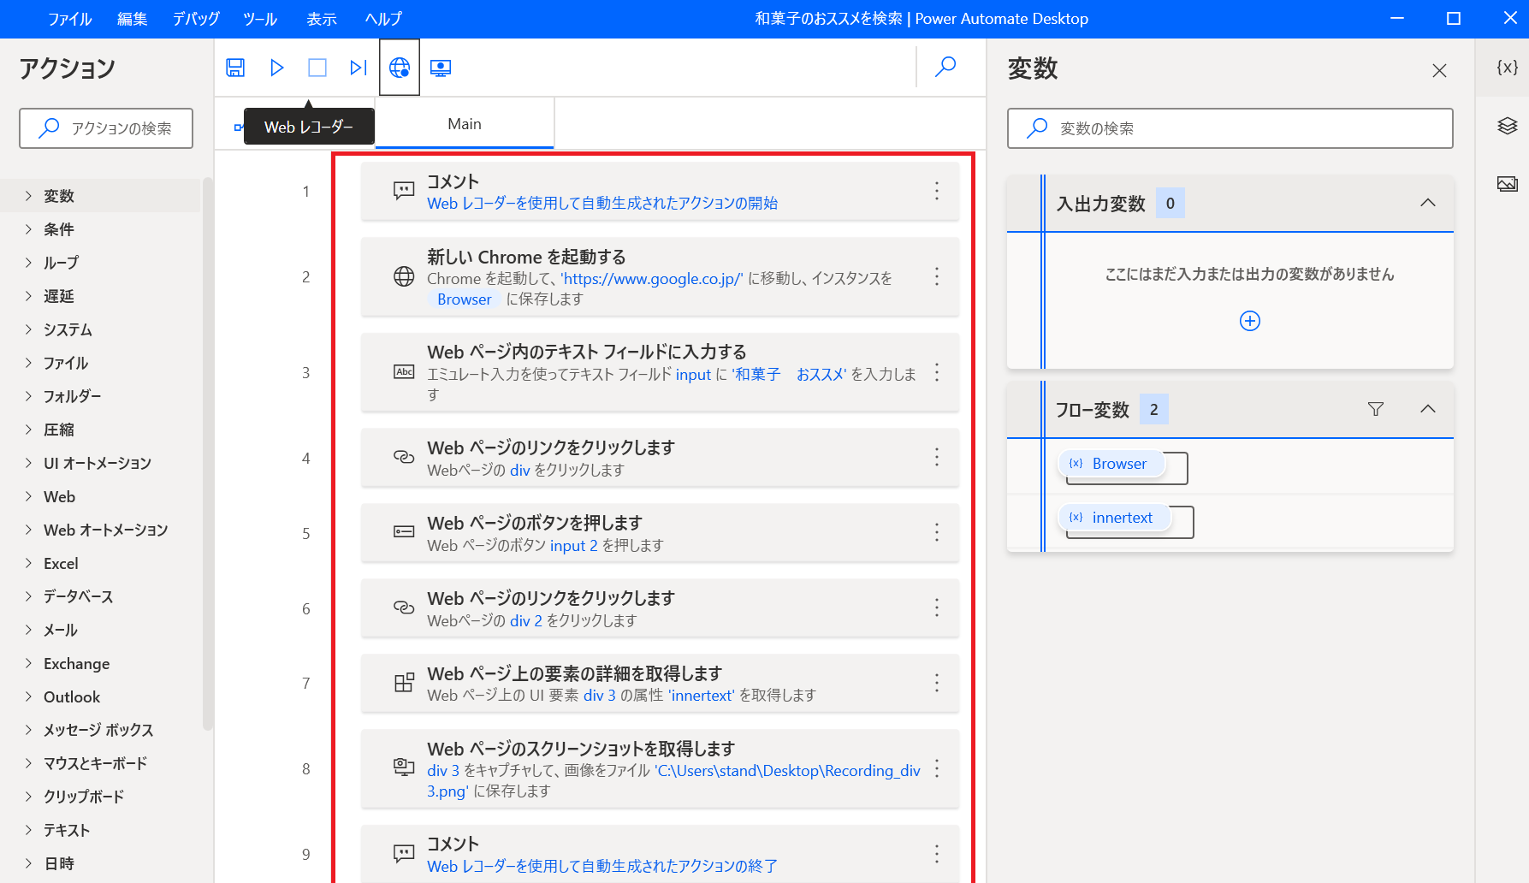
Task: Open more options for step 5 button press
Action: click(x=937, y=532)
